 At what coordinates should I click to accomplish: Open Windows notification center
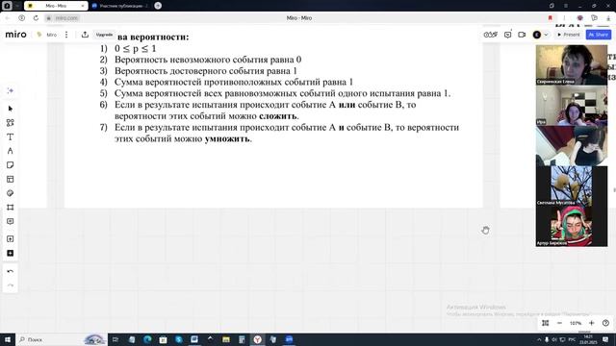point(605,339)
